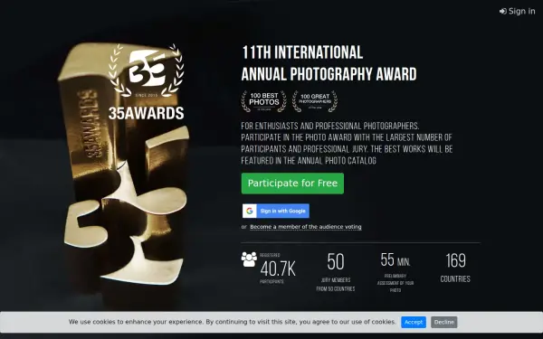543x339 pixels.
Task: Click the 35AWARDS text under logo
Action: pos(146,113)
